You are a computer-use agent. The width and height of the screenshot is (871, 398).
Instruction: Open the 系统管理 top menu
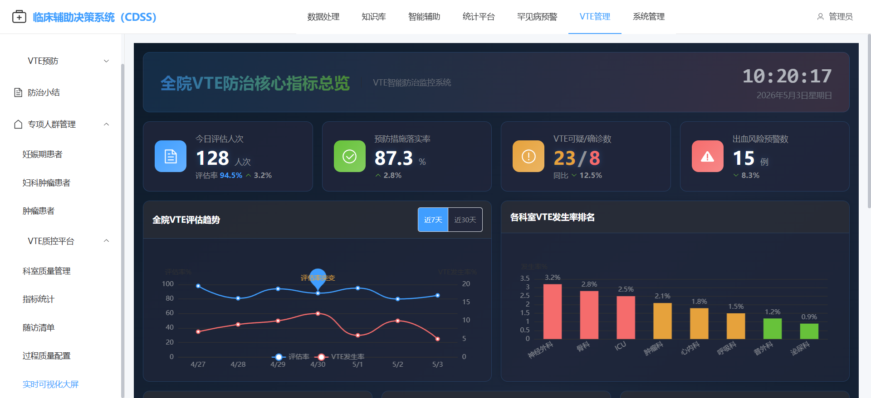649,17
